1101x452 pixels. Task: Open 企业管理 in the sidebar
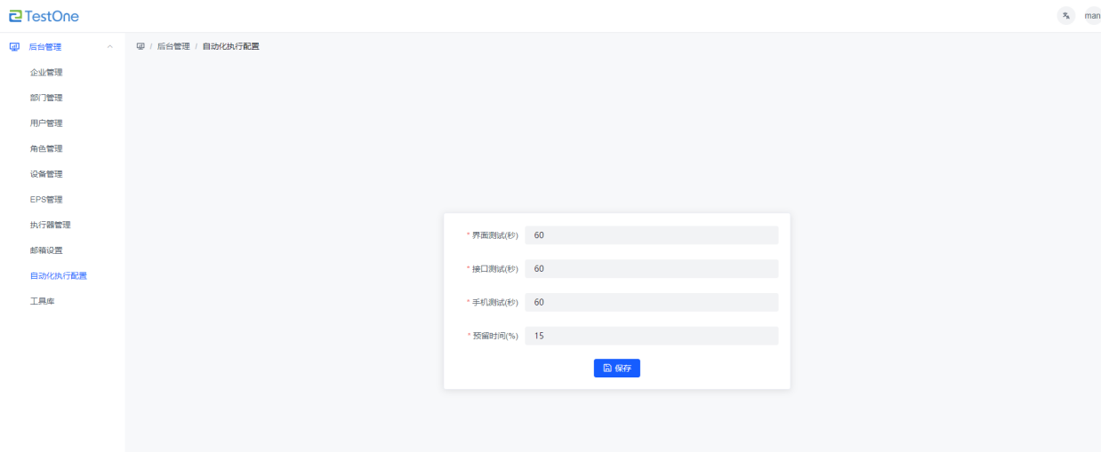[46, 72]
